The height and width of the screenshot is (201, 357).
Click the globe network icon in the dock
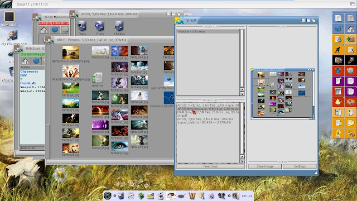(x=211, y=195)
